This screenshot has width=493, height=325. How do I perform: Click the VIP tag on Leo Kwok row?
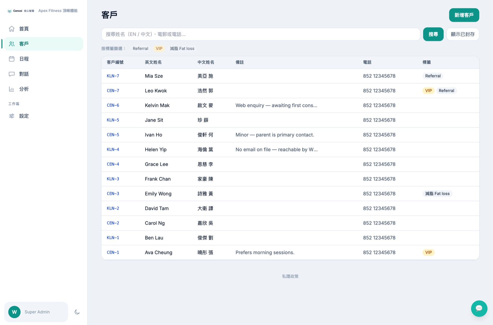429,91
